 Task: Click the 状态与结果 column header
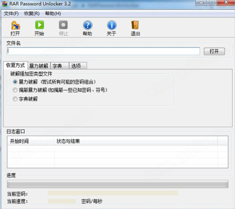[x=136, y=141]
